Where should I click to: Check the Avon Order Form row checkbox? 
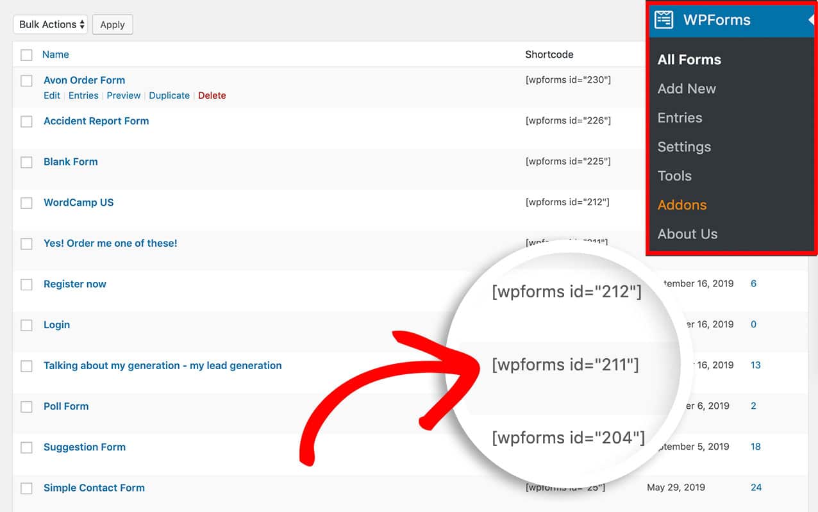26,81
